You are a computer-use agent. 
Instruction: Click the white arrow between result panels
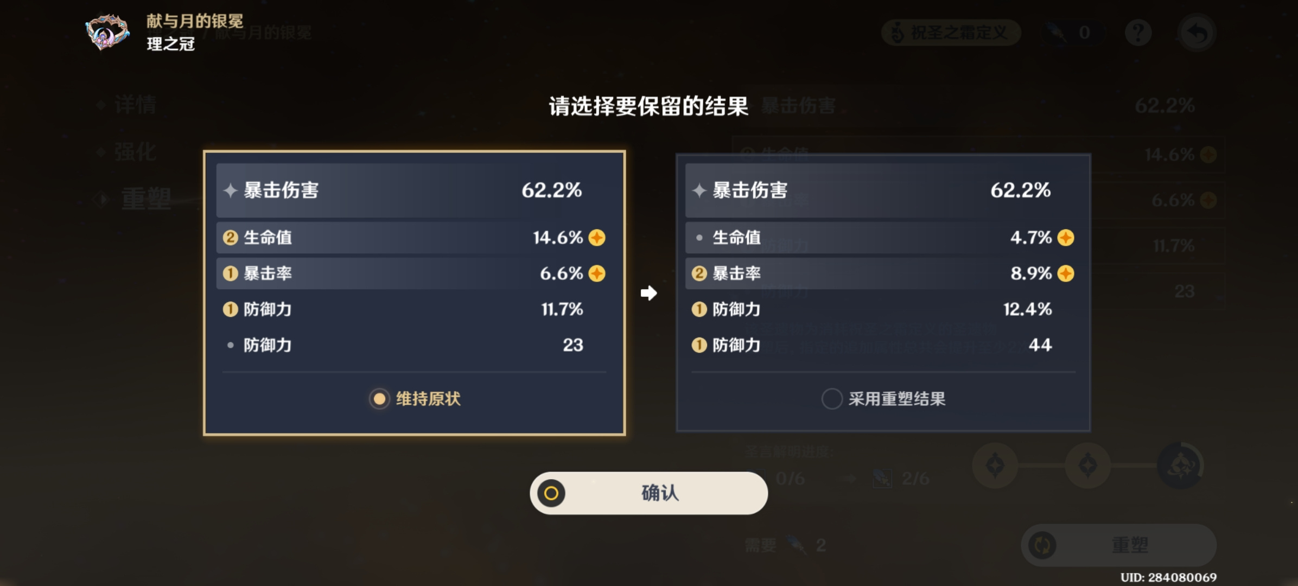click(x=649, y=293)
